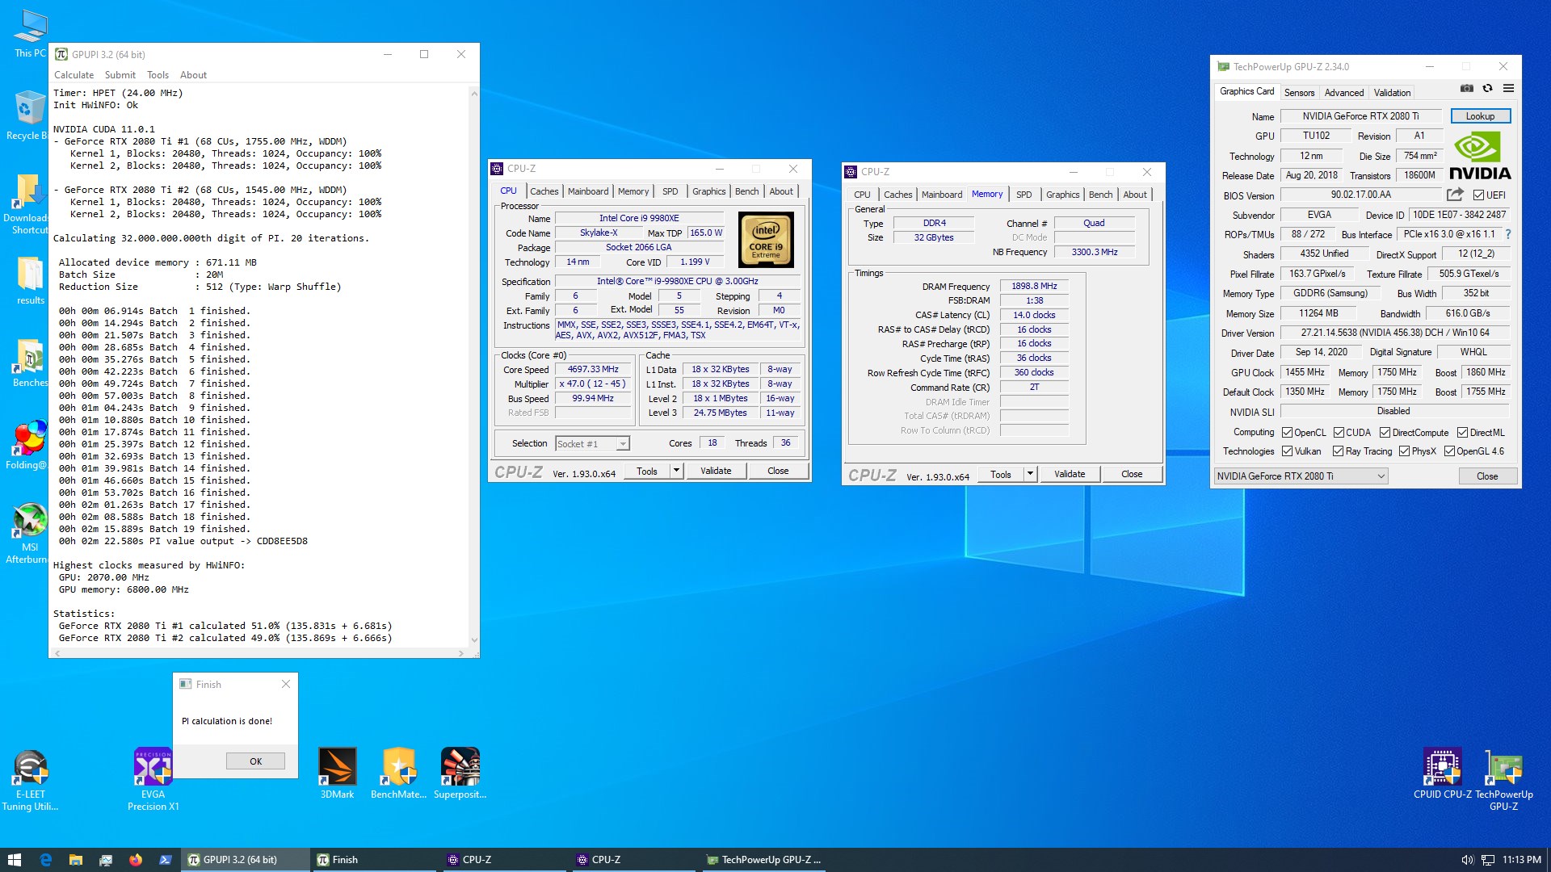Toggle the Vulkan checkbox
Viewport: 1551px width, 872px height.
(1287, 451)
